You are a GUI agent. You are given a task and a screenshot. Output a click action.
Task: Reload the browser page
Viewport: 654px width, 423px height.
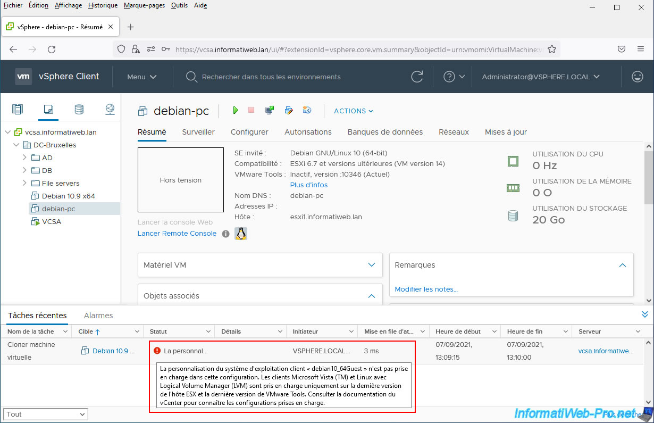point(52,49)
